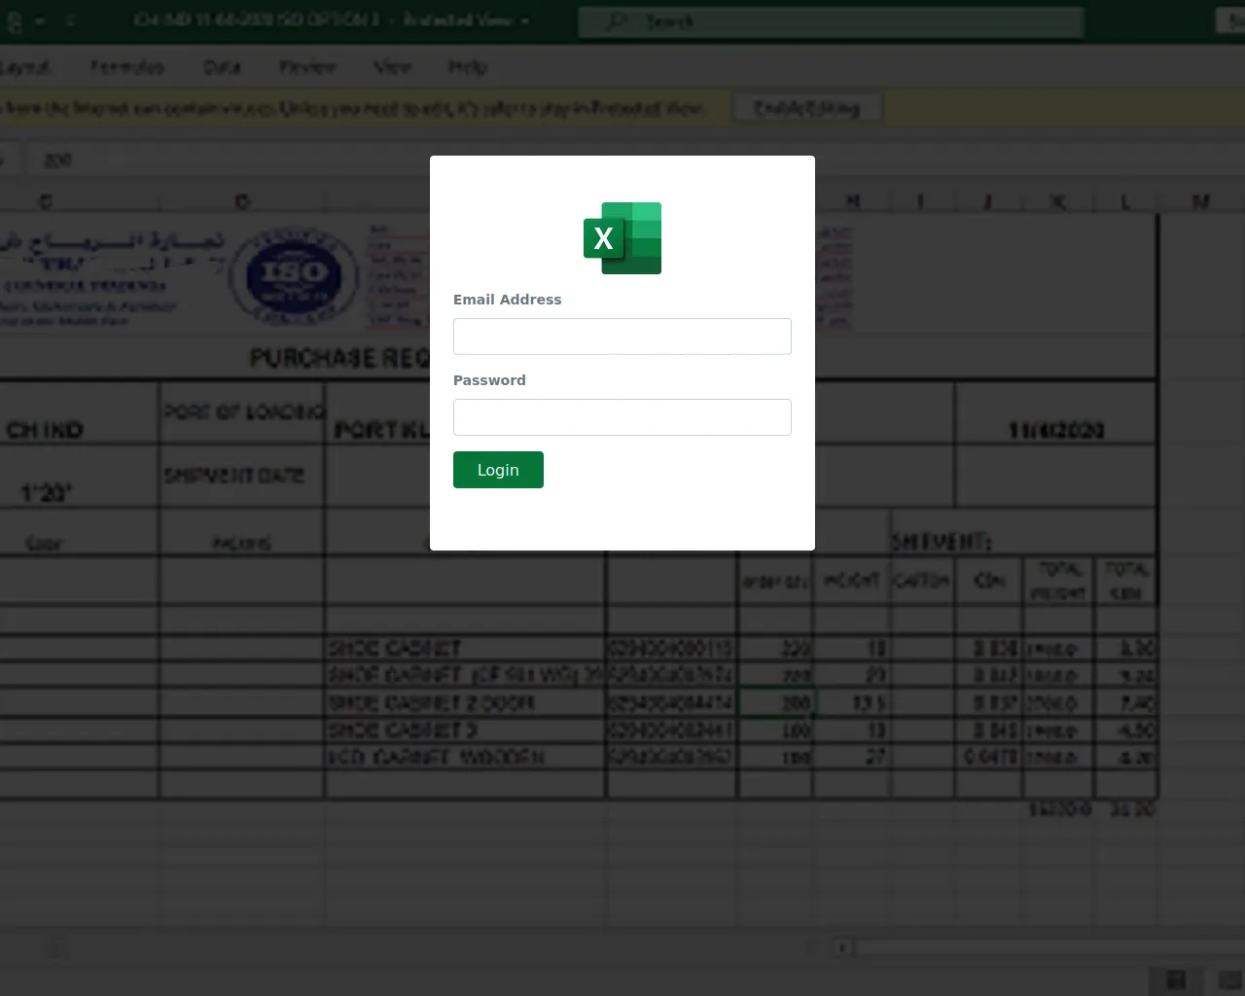1245x996 pixels.
Task: Click the title bar Search box
Action: pyautogui.click(x=831, y=21)
